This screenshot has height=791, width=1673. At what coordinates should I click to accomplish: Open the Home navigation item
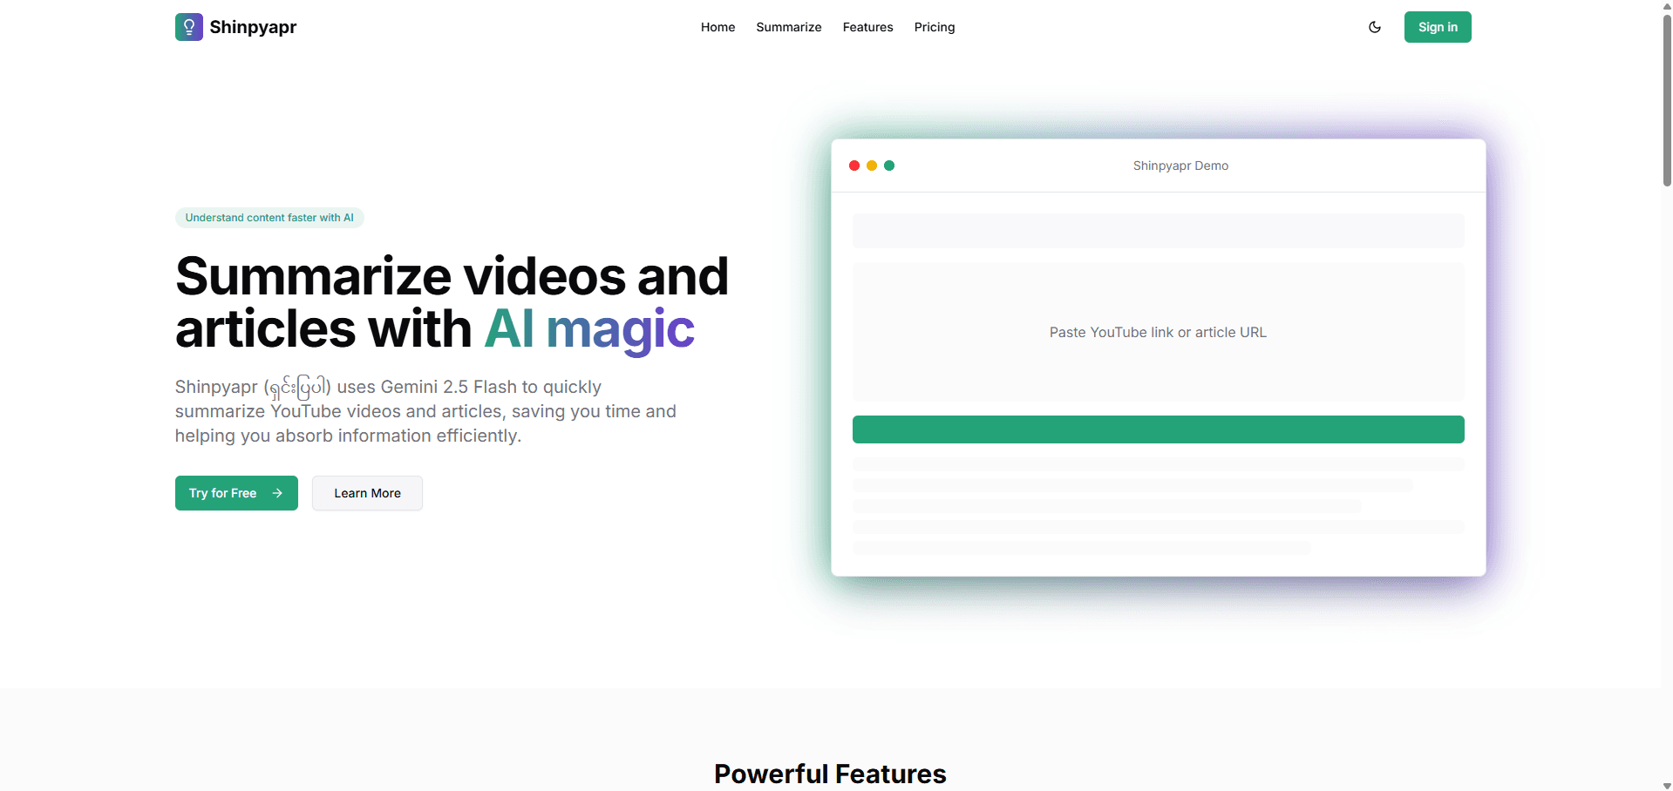(x=717, y=27)
